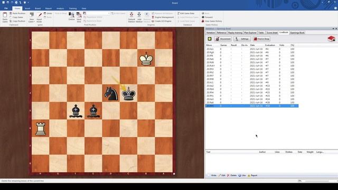This screenshot has width=338, height=190.
Task: Expand the Find Position combo box
Action: [x=109, y=13]
